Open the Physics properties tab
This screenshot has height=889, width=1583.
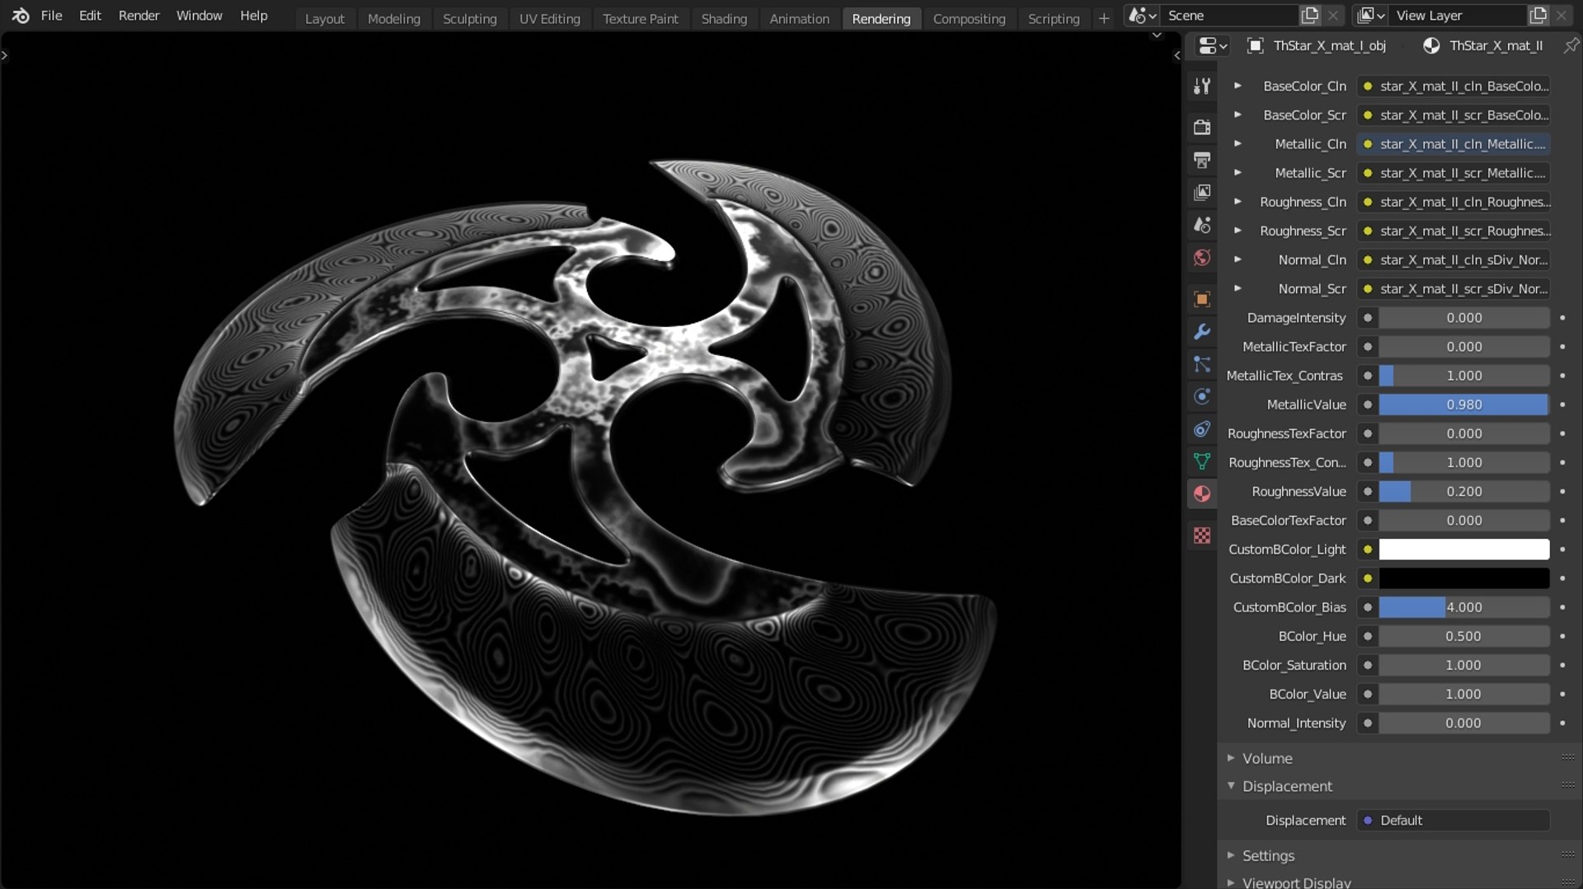pos(1202,396)
